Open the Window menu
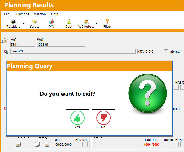The height and width of the screenshot is (152, 184). click(40, 14)
